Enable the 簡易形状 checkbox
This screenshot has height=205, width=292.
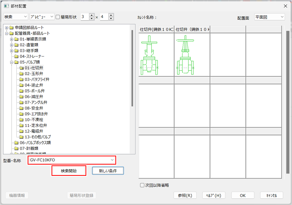click(58, 17)
